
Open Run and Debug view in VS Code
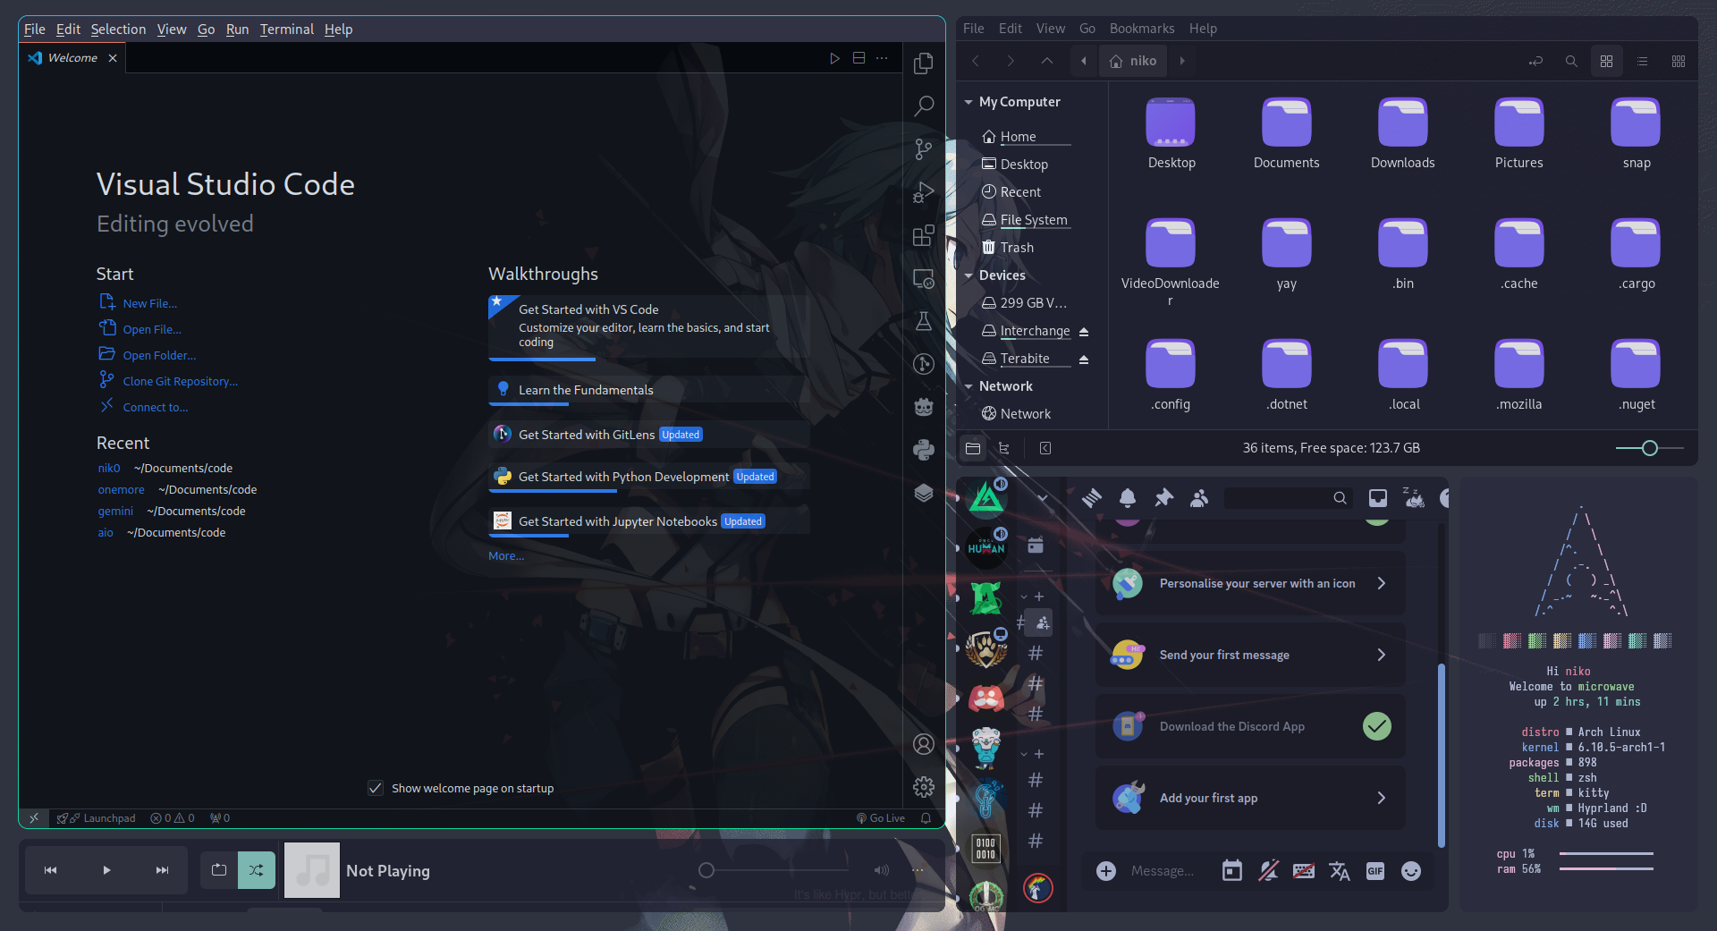click(924, 192)
